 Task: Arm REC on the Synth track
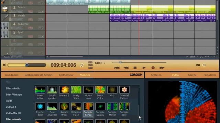[31, 37]
